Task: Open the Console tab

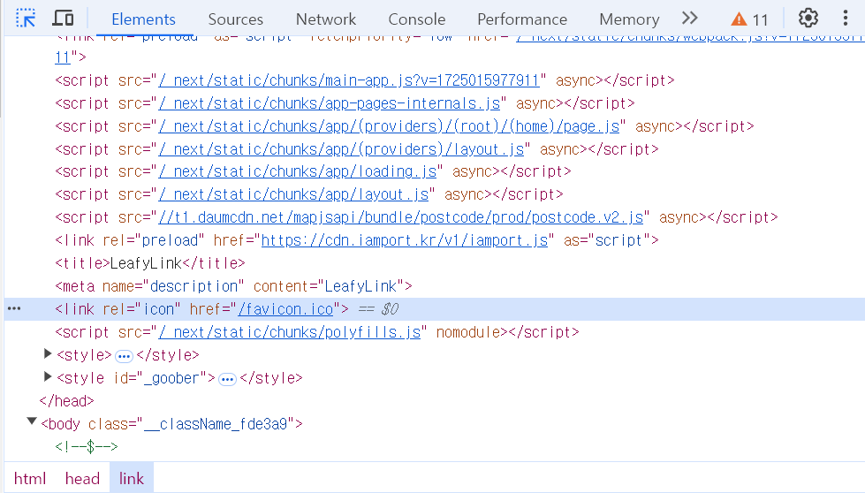Action: (x=416, y=19)
